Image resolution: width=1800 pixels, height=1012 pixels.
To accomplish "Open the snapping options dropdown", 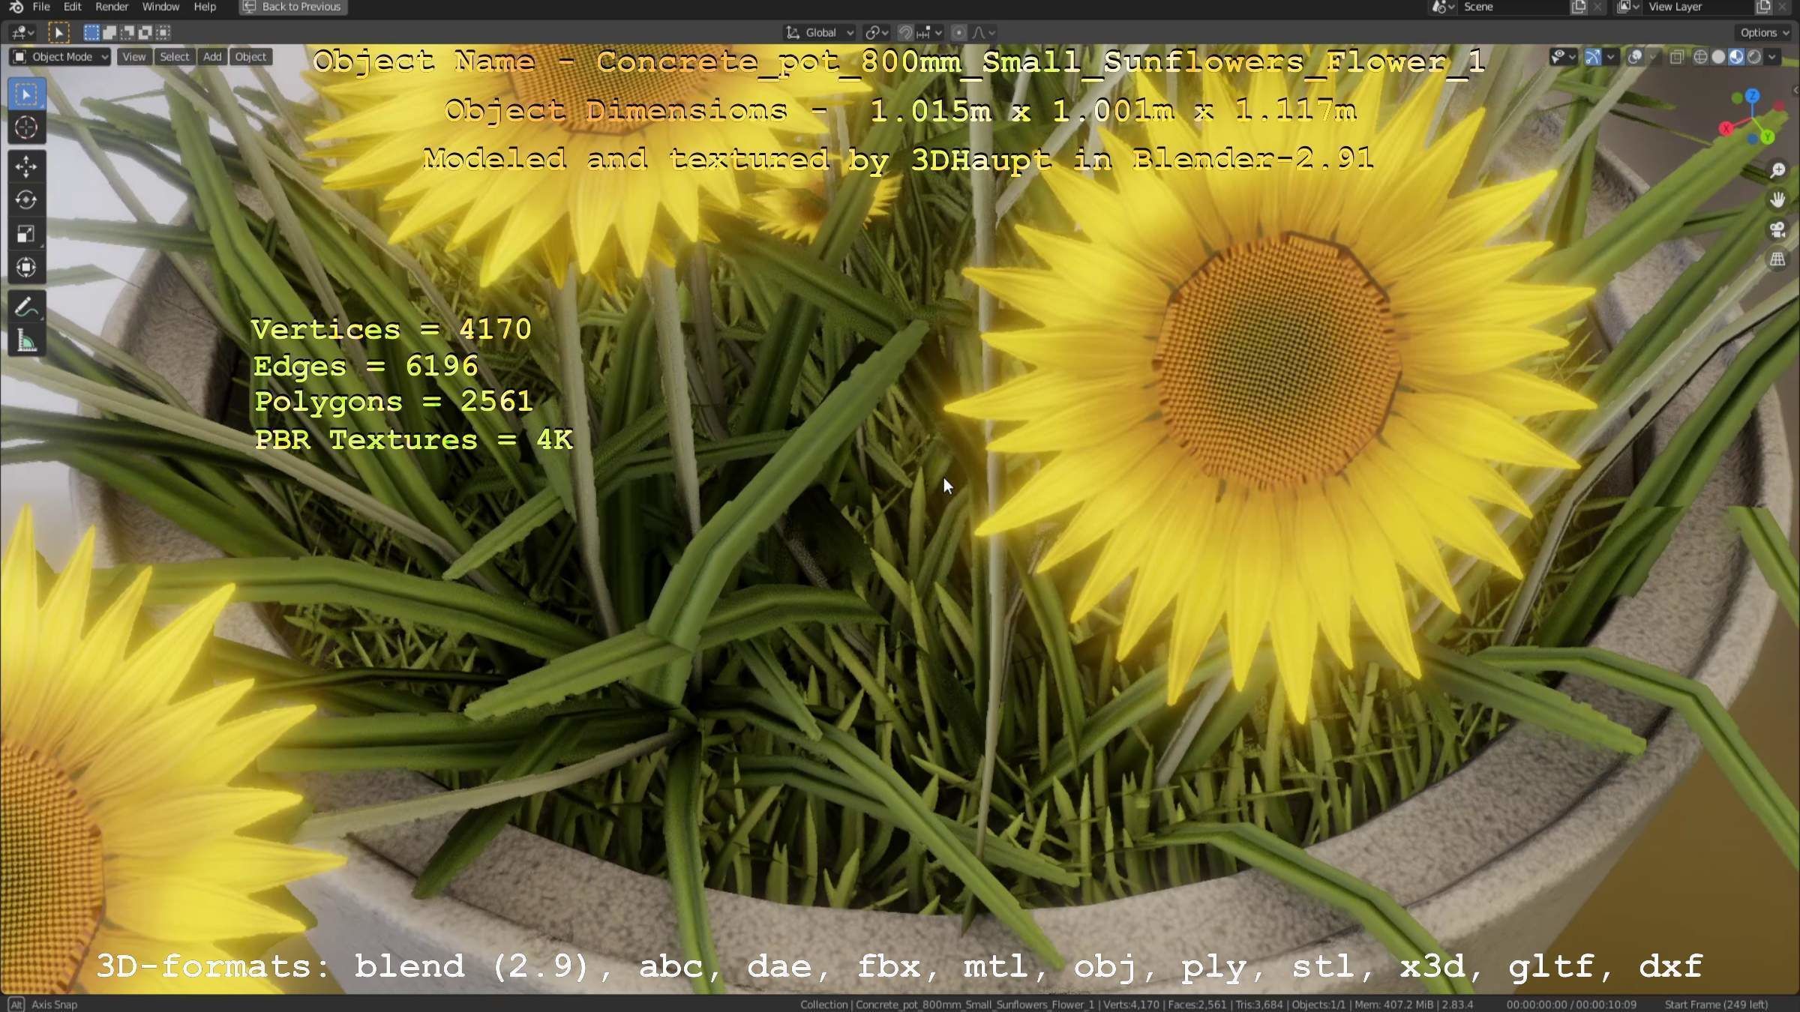I will point(930,32).
